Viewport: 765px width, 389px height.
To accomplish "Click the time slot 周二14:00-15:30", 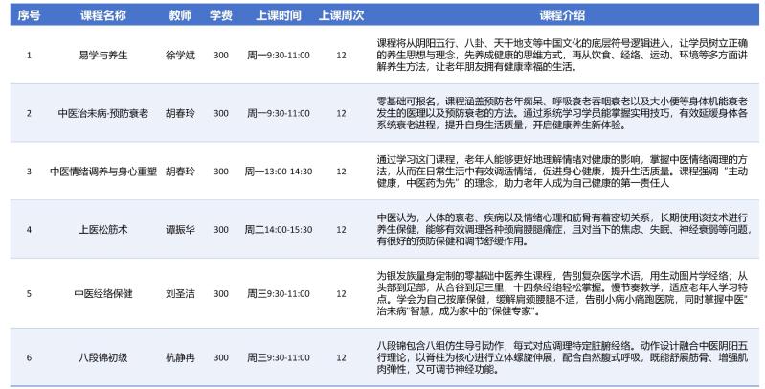I will [278, 230].
